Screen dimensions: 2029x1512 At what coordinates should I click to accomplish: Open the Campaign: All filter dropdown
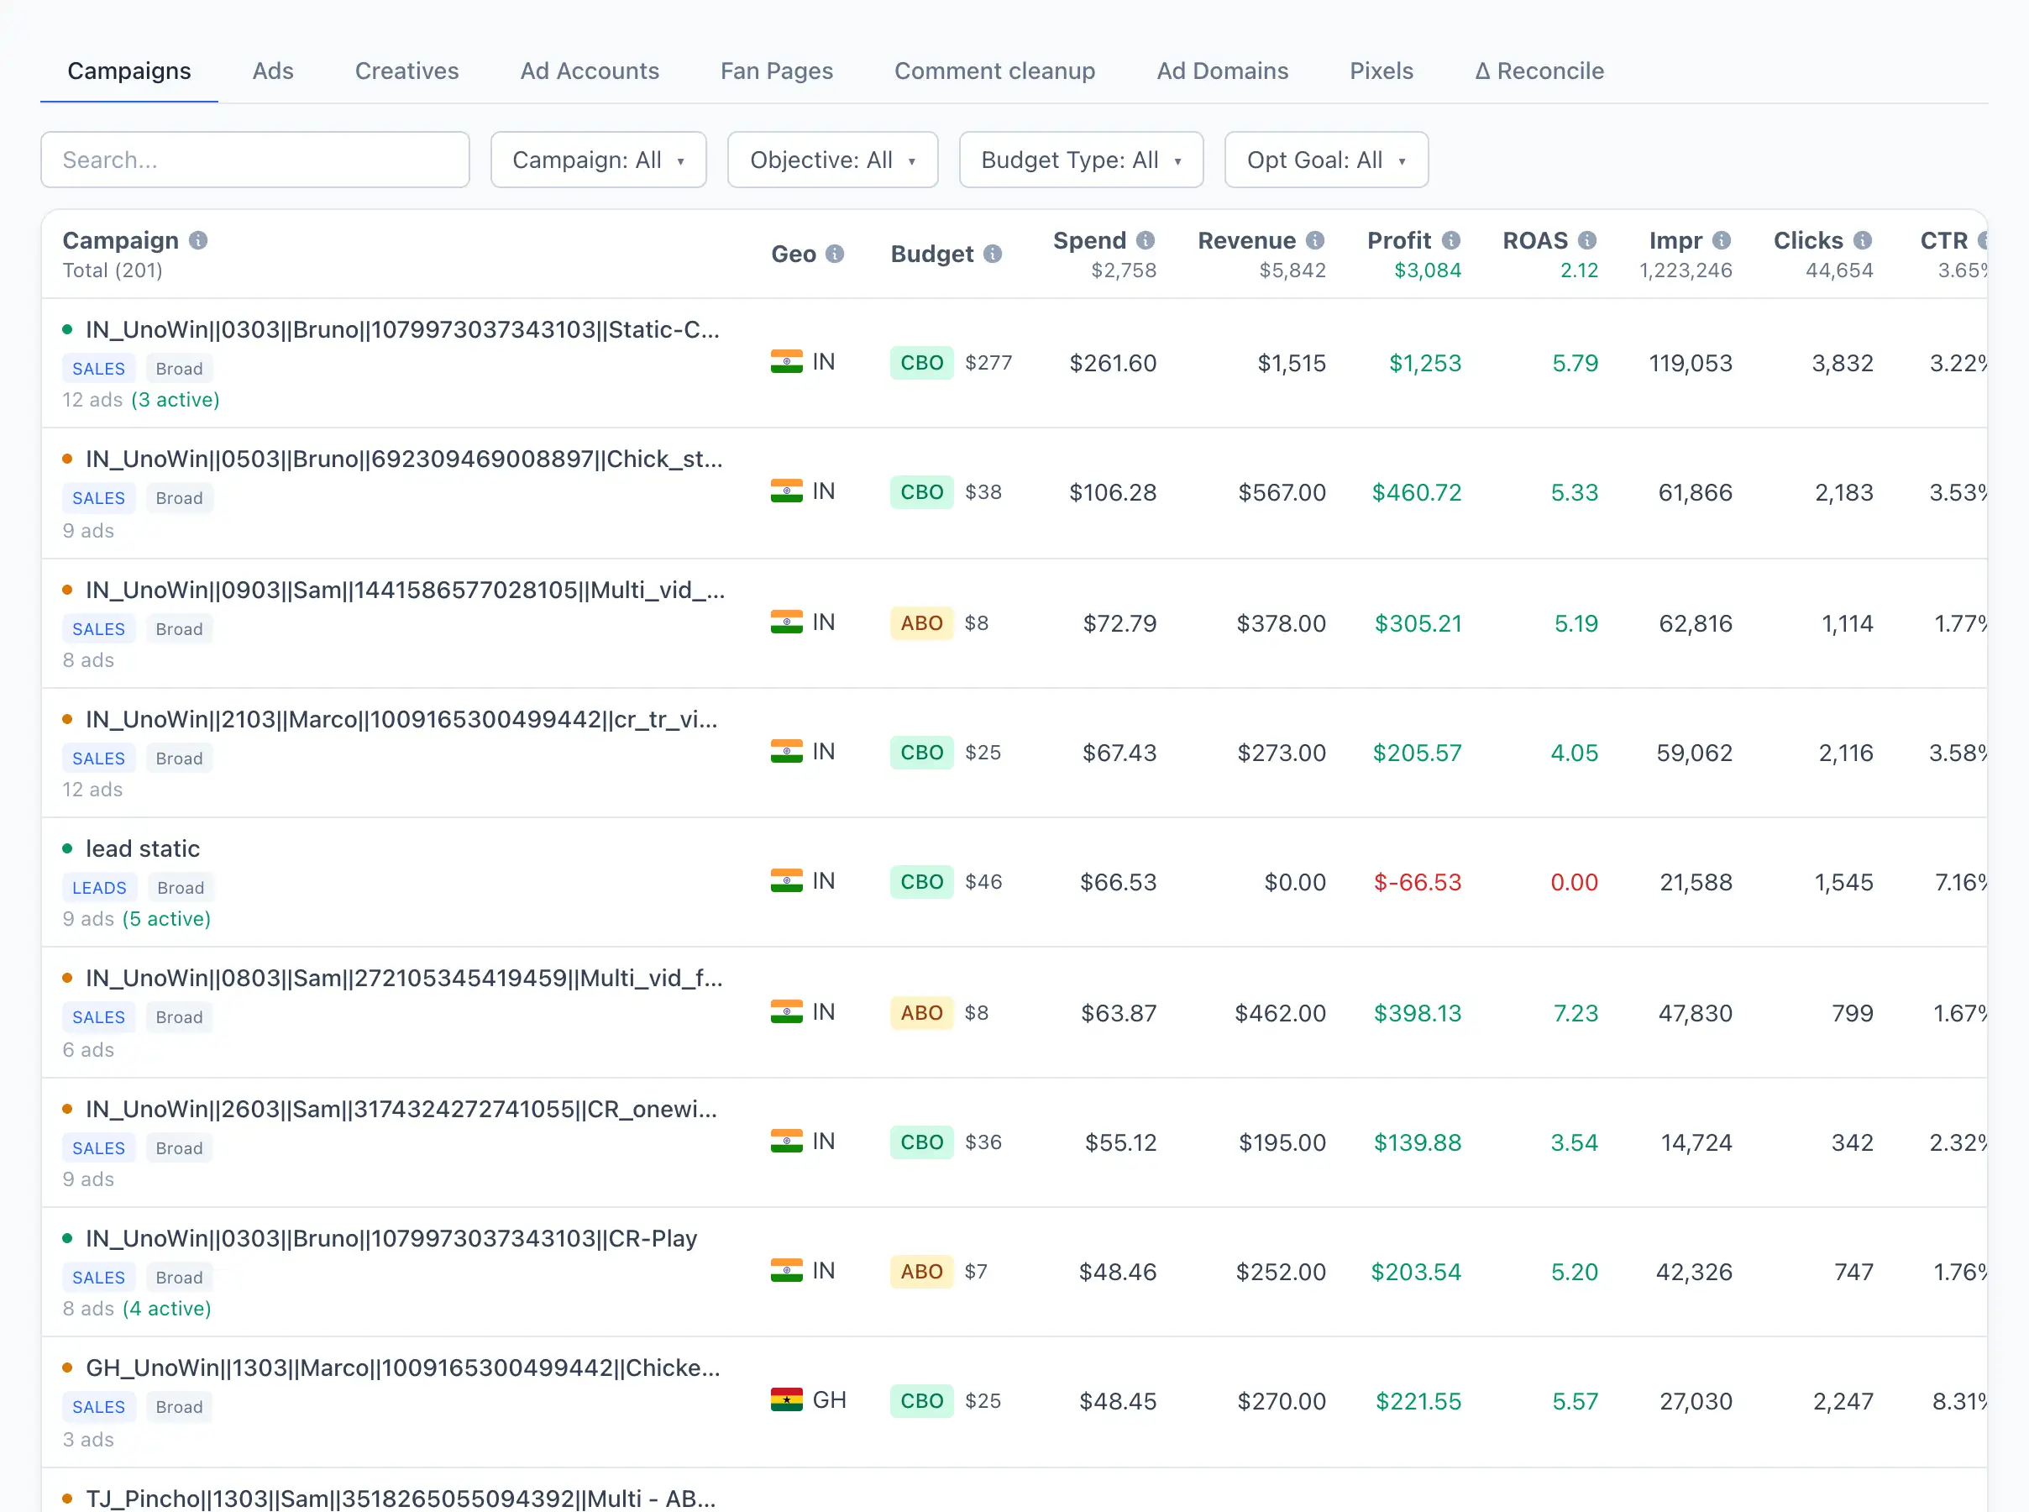(x=598, y=160)
